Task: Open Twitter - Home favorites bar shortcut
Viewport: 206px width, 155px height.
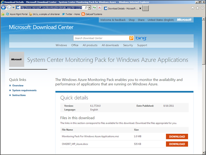Action: (71, 14)
